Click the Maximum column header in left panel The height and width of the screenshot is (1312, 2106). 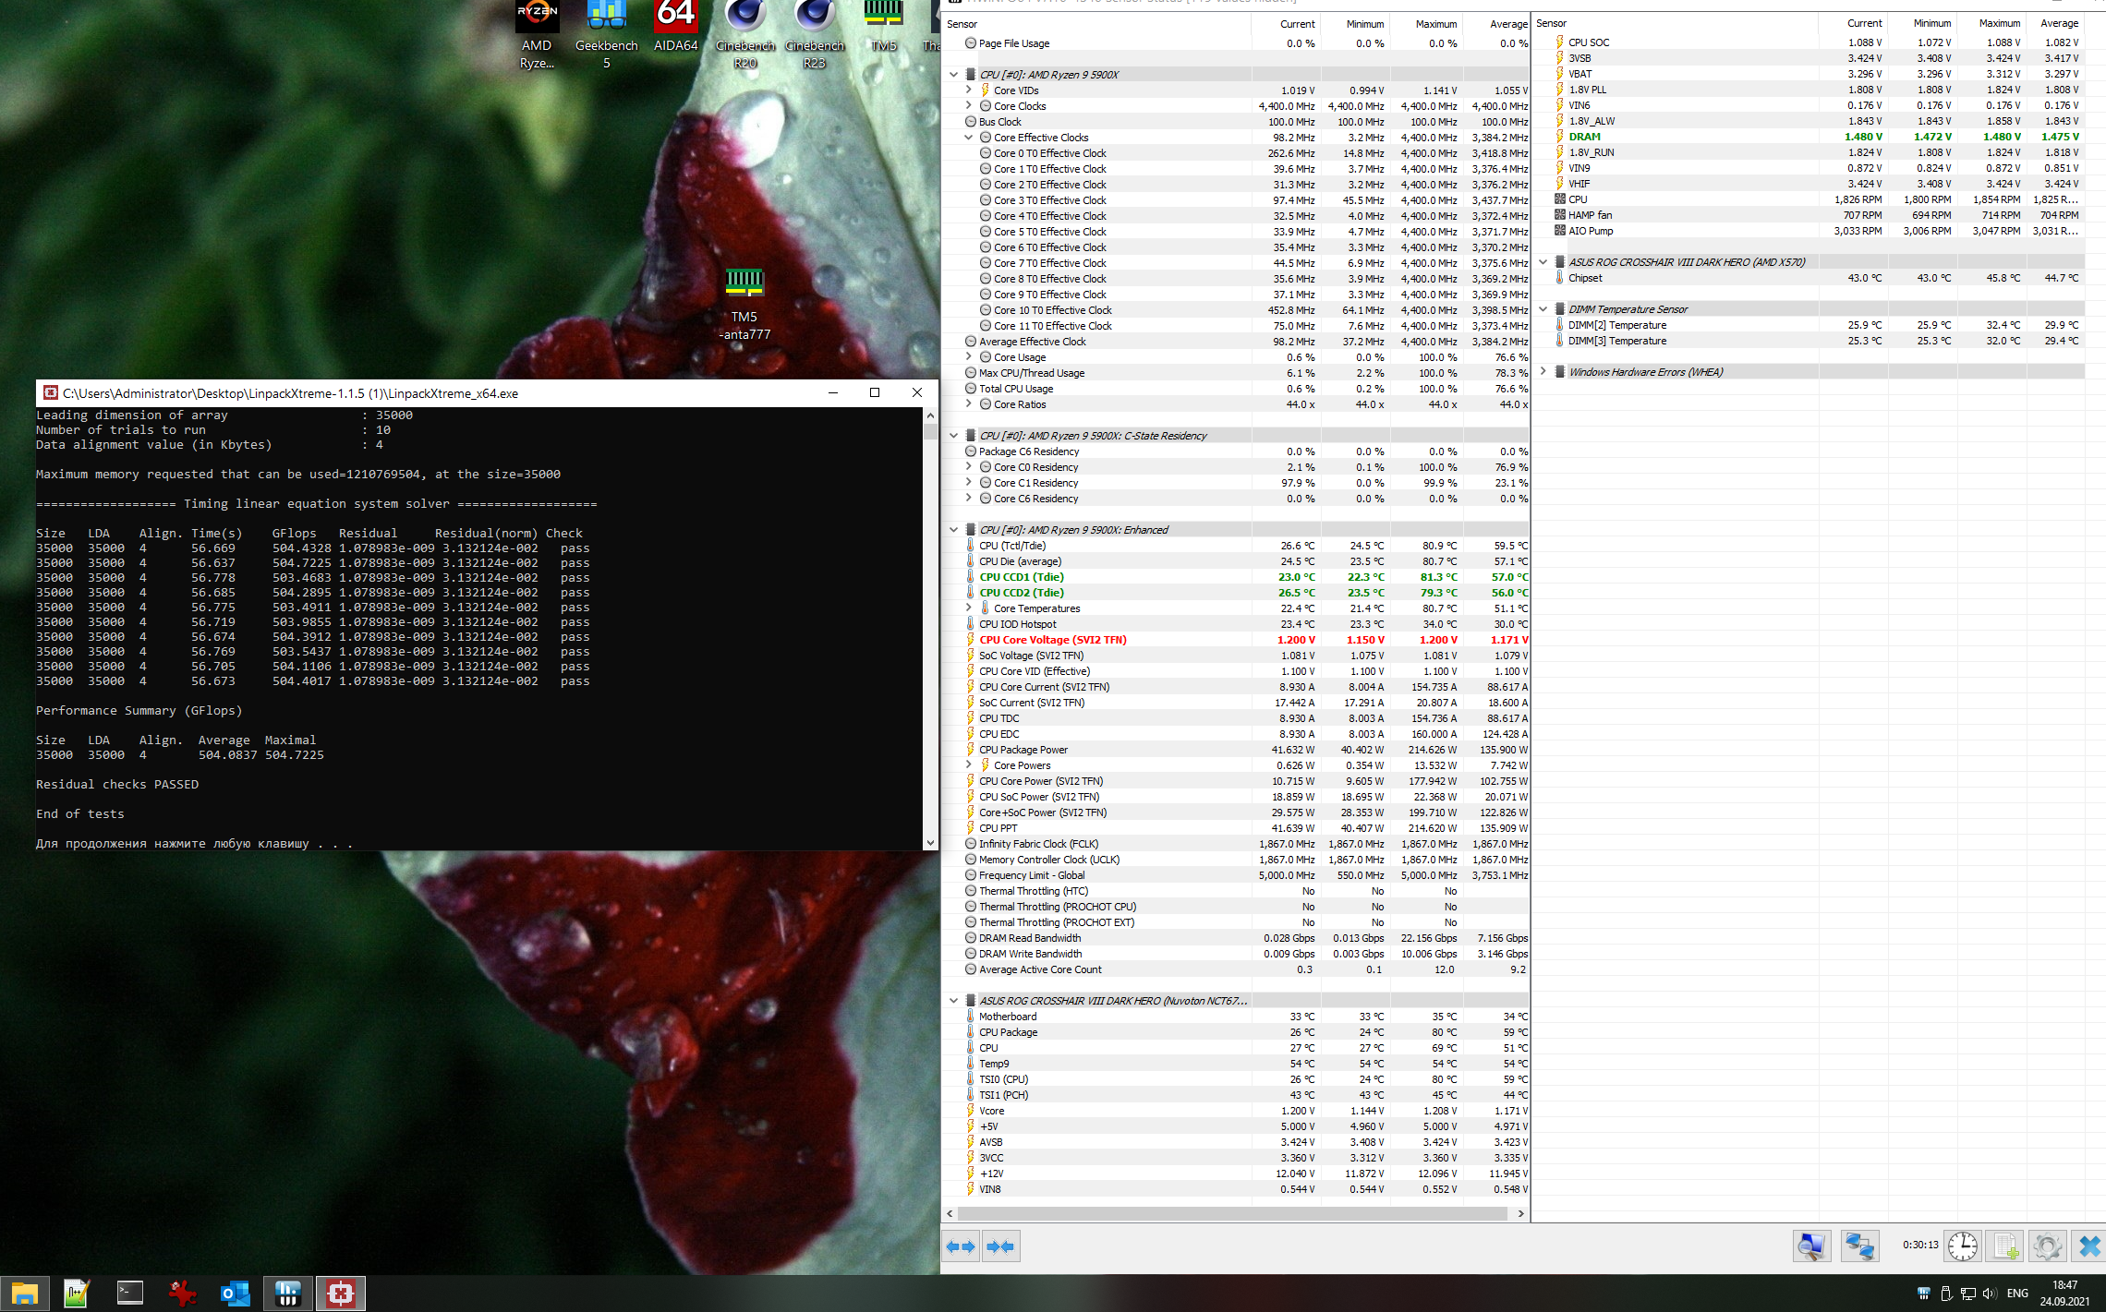(1435, 24)
